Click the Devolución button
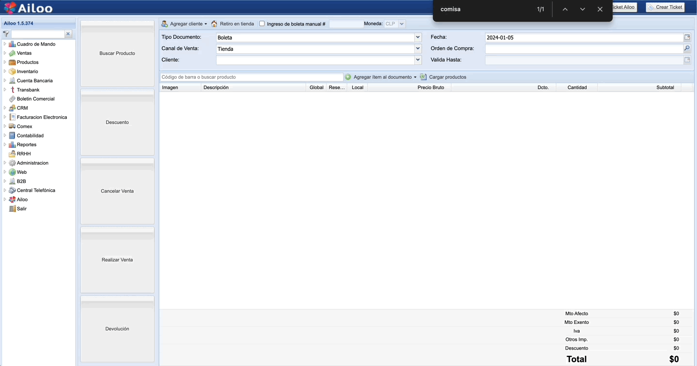Viewport: 697px width, 366px height. (x=117, y=329)
